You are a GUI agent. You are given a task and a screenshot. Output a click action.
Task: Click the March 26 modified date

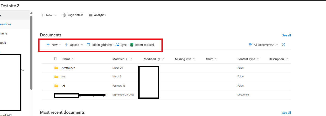click(x=117, y=68)
